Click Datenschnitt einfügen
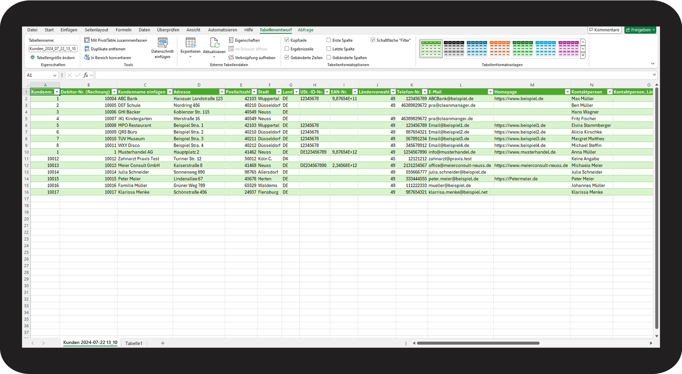 tap(162, 49)
